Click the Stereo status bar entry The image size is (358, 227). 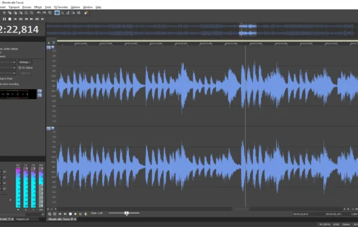[346, 225]
